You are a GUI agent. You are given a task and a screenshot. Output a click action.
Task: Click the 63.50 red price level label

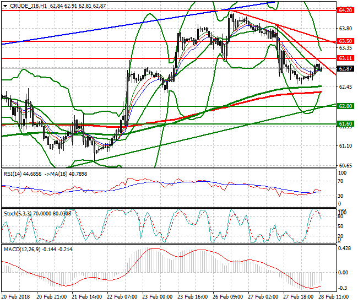point(345,41)
